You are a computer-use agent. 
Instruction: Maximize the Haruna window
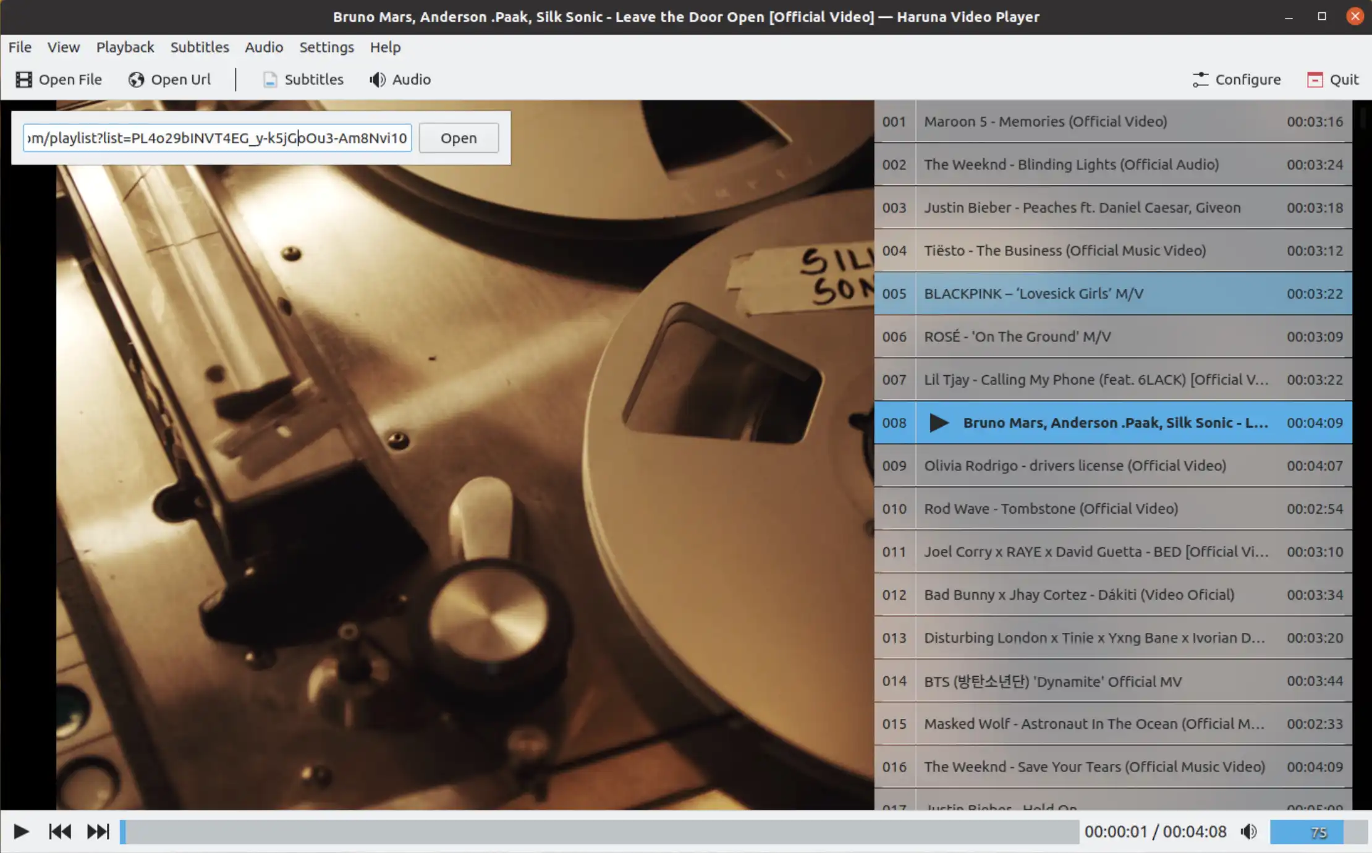pos(1322,17)
